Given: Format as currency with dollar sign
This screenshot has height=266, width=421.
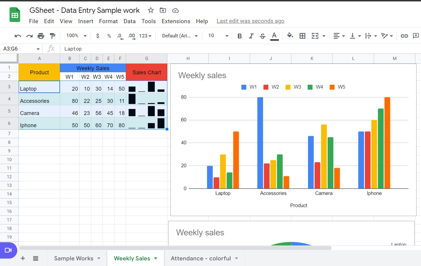Looking at the screenshot, I should [98, 36].
